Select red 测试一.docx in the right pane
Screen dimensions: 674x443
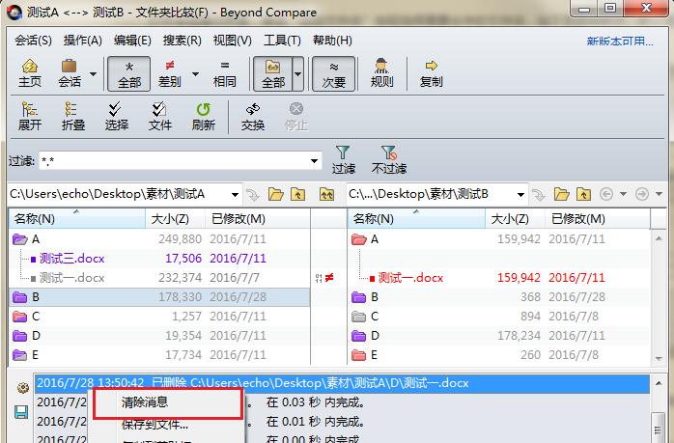(410, 278)
